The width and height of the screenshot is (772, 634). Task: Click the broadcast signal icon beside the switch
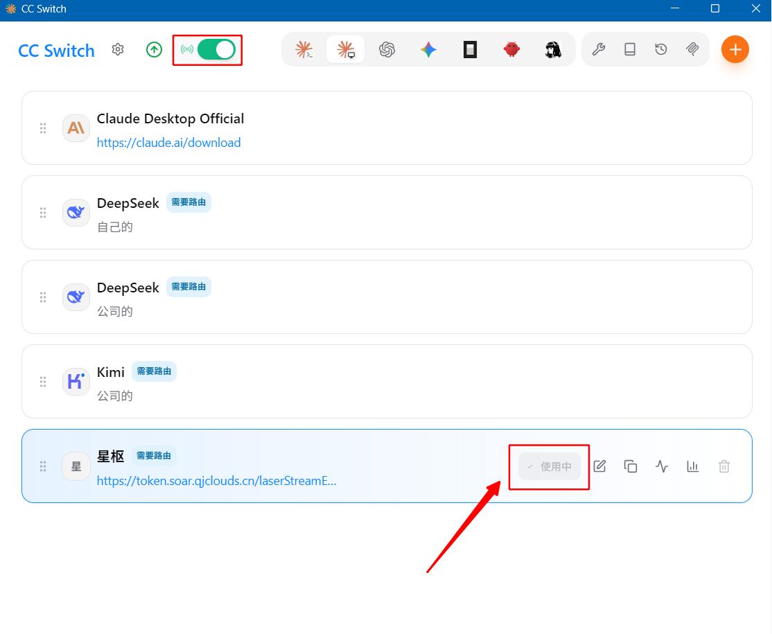(187, 49)
